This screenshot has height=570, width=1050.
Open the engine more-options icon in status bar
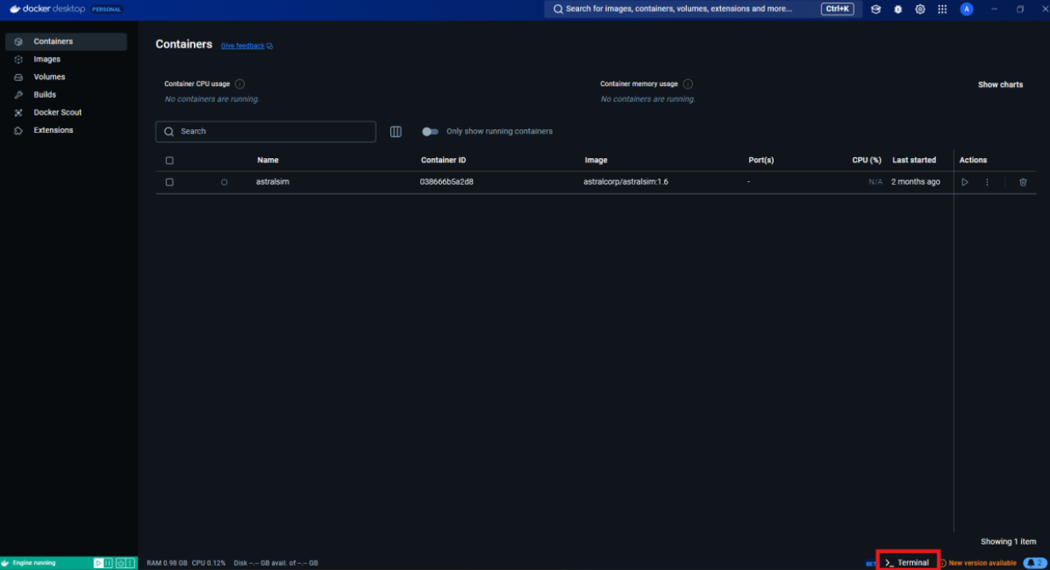(x=131, y=563)
